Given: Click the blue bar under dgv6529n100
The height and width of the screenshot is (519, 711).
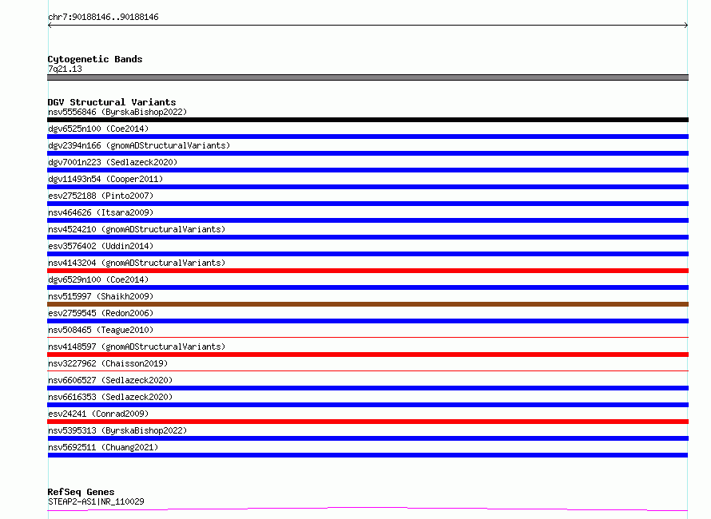Looking at the screenshot, I should click(x=367, y=287).
